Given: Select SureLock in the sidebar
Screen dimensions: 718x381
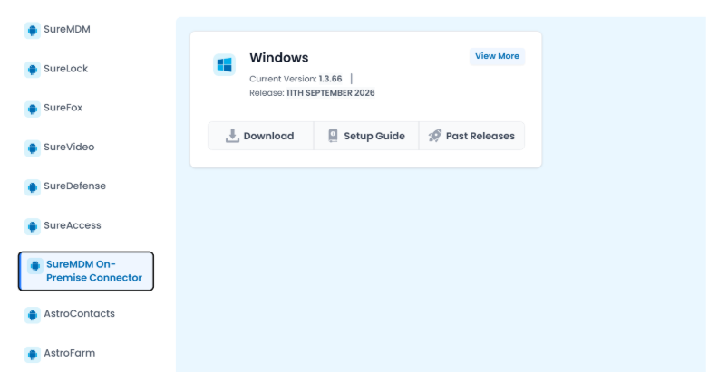Looking at the screenshot, I should 65,69.
